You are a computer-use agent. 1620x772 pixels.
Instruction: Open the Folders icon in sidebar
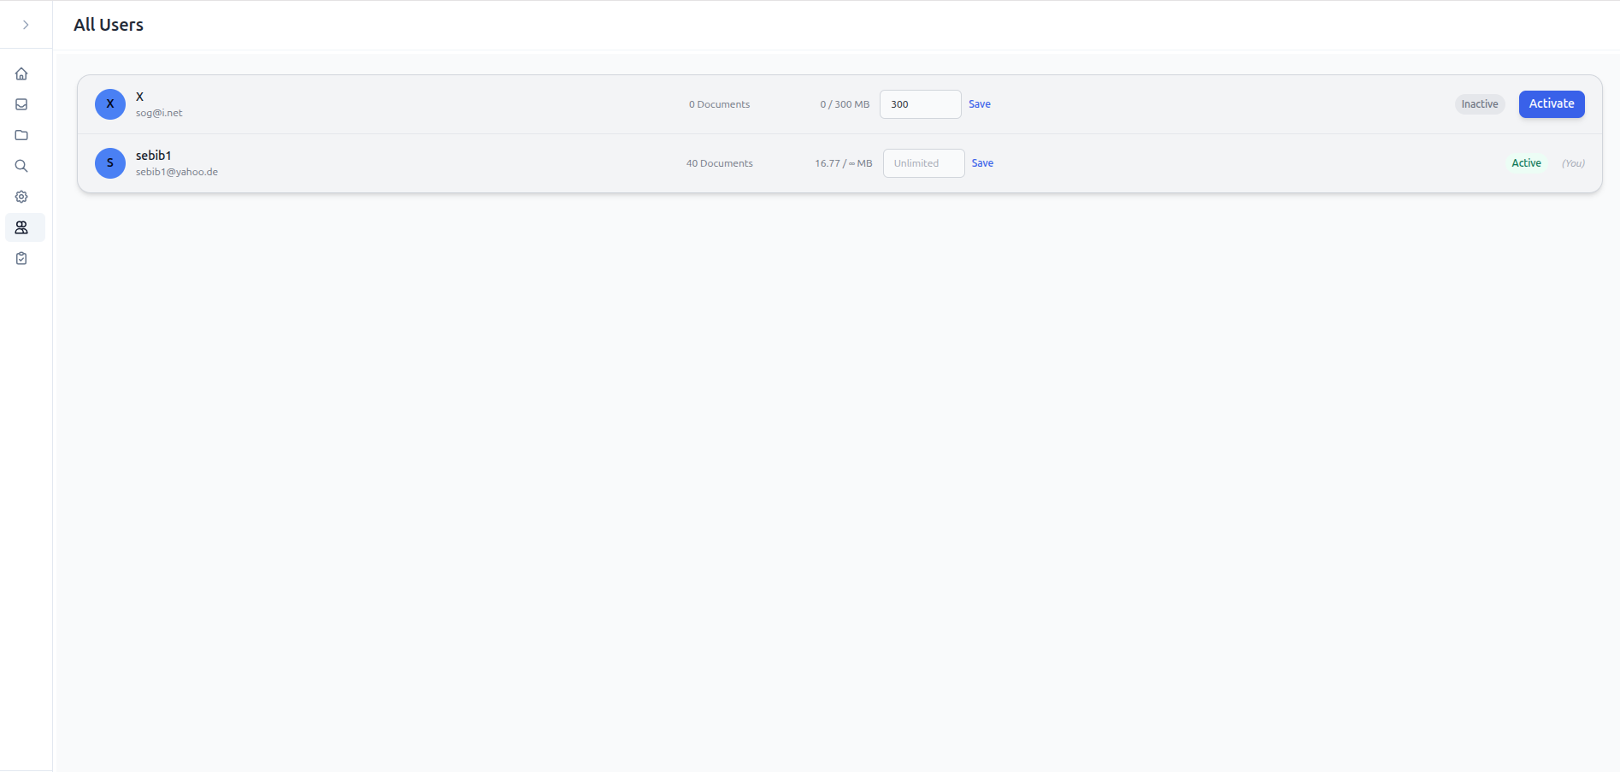21,135
